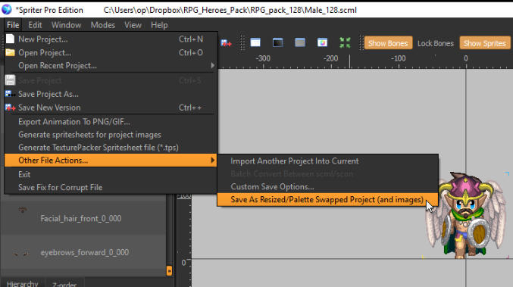Screen dimensions: 513x287
Task: Click the orange scrollbar handle in sprite list
Action: coord(169,270)
